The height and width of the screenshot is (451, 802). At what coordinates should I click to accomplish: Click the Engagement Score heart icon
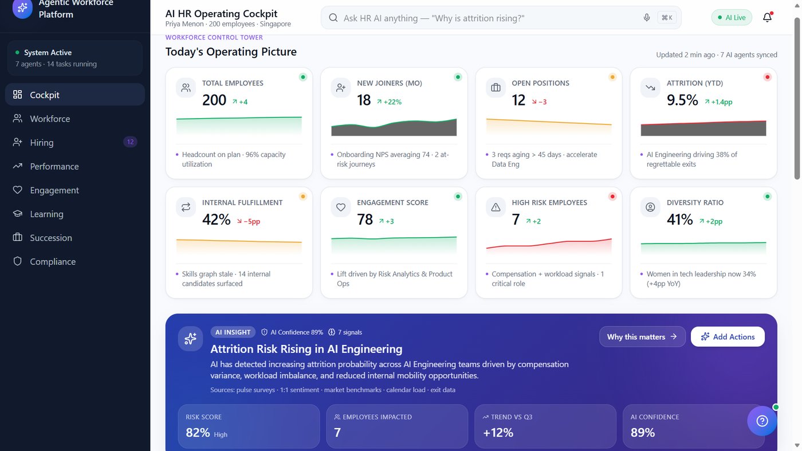coord(341,207)
